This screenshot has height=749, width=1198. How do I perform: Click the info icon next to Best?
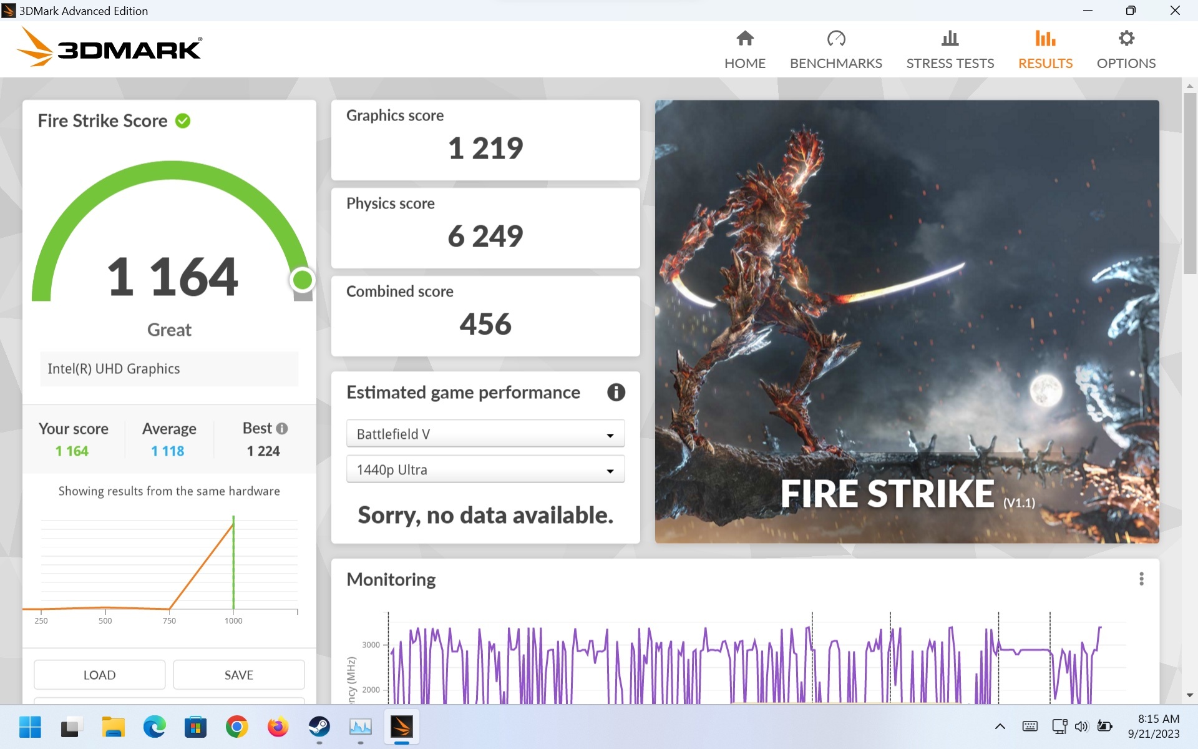tap(282, 429)
